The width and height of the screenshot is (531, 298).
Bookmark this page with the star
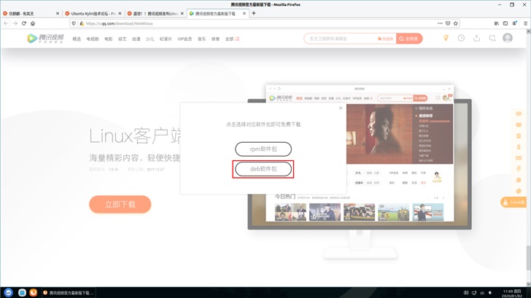(456, 23)
